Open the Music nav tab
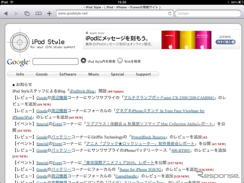Viewport: 244px width, 183px height. point(94,74)
